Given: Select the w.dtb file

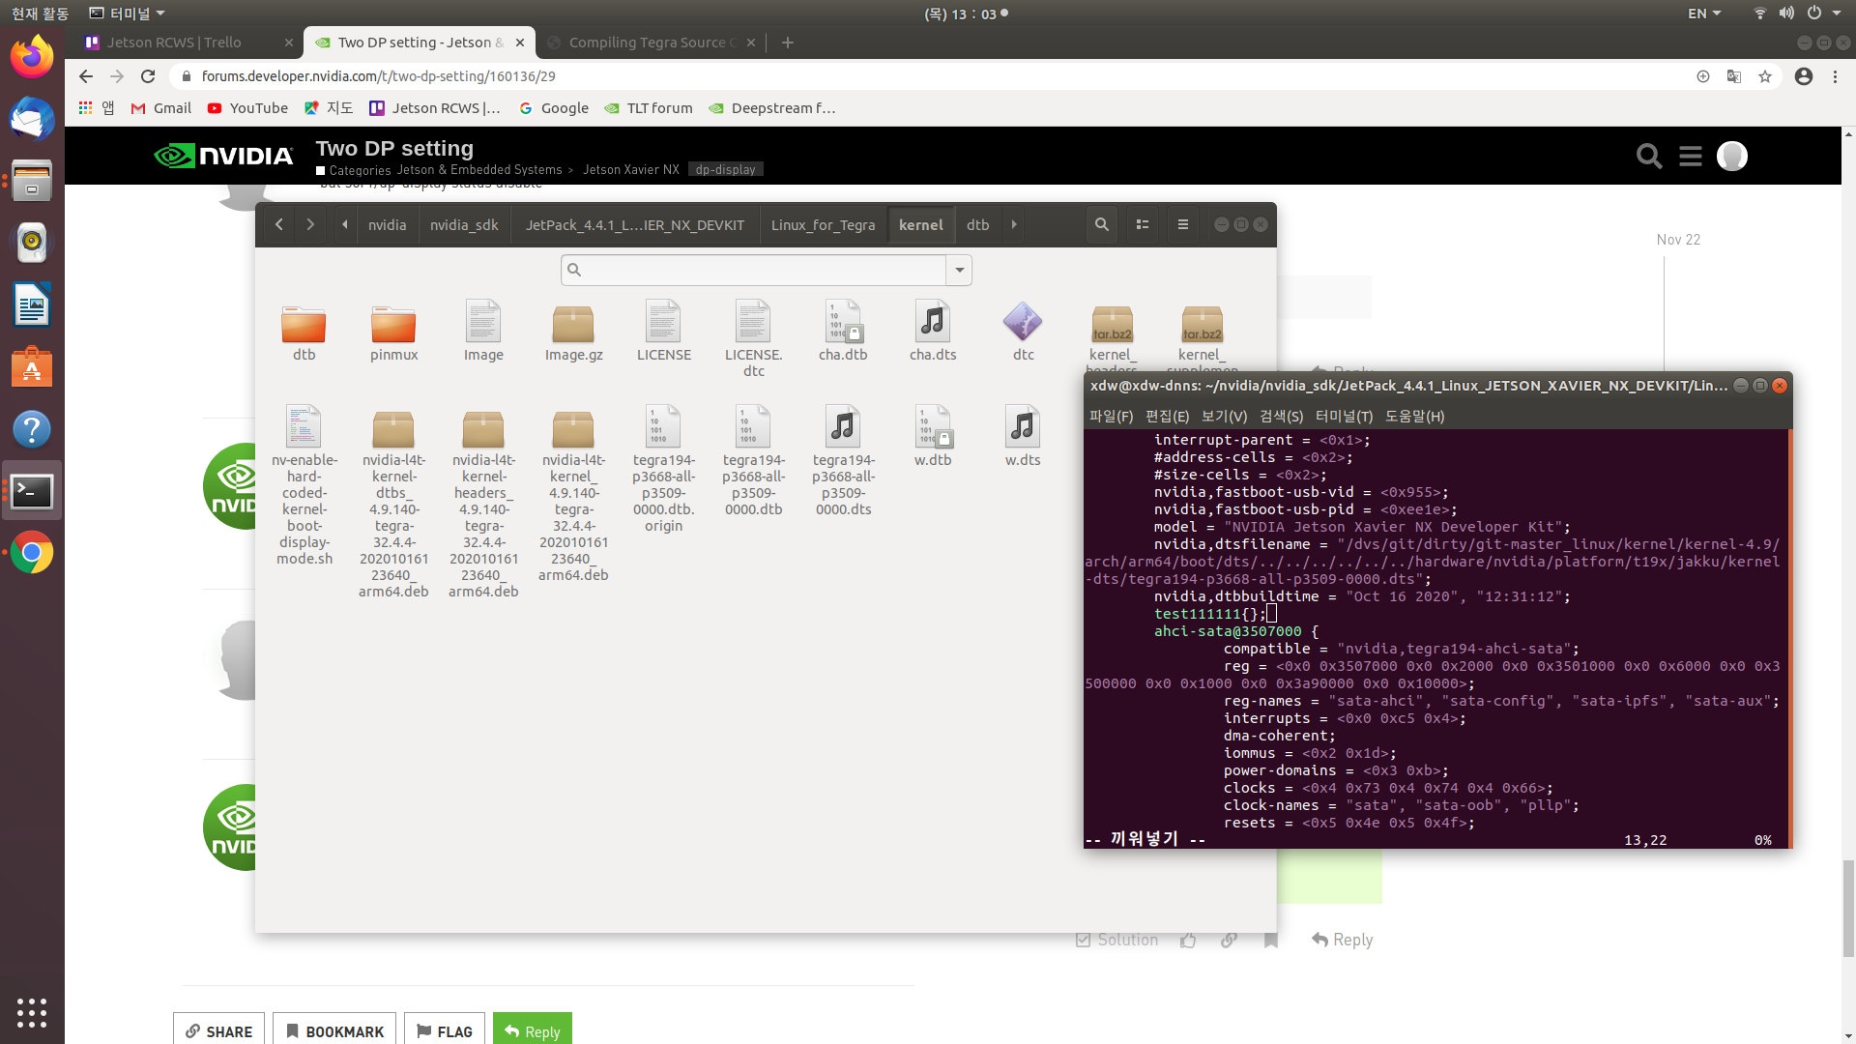Looking at the screenshot, I should pyautogui.click(x=933, y=436).
